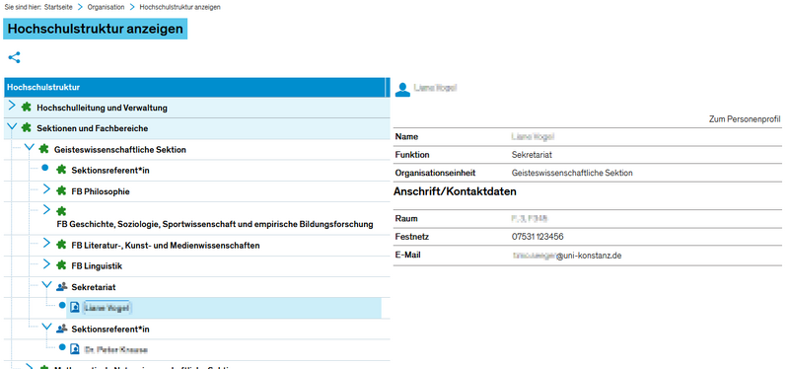Image resolution: width=789 pixels, height=369 pixels.
Task: Click puzzle icon of Geisteswissenschaftliche Sektion
Action: pyautogui.click(x=43, y=149)
